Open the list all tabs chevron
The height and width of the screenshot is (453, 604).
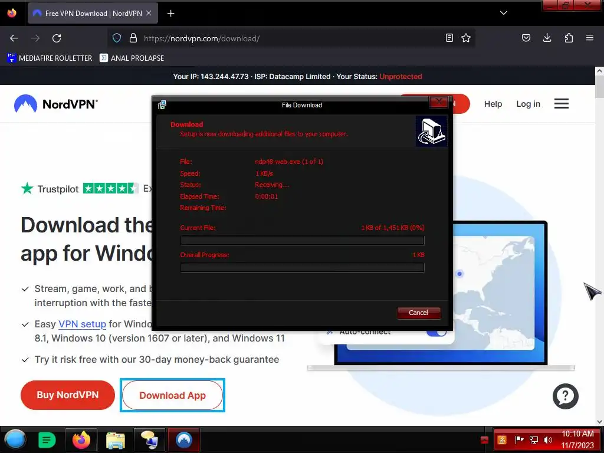point(504,13)
